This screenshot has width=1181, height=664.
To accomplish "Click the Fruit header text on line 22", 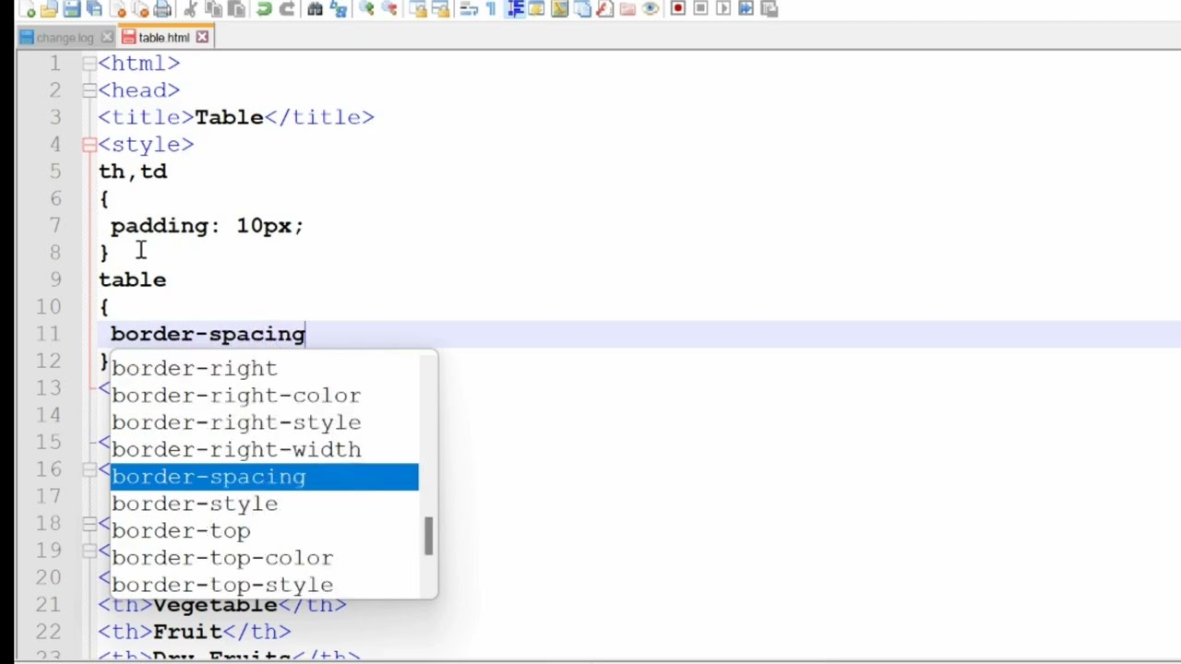I will pos(187,632).
